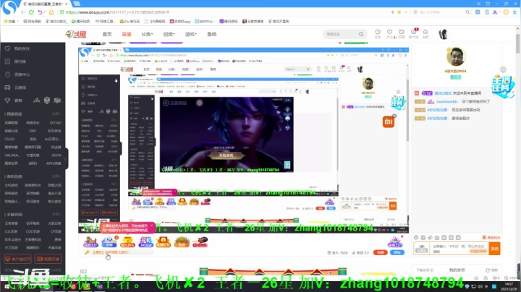The image size is (521, 292).
Task: Reload the page with the green refresh icon
Action: 31,12
